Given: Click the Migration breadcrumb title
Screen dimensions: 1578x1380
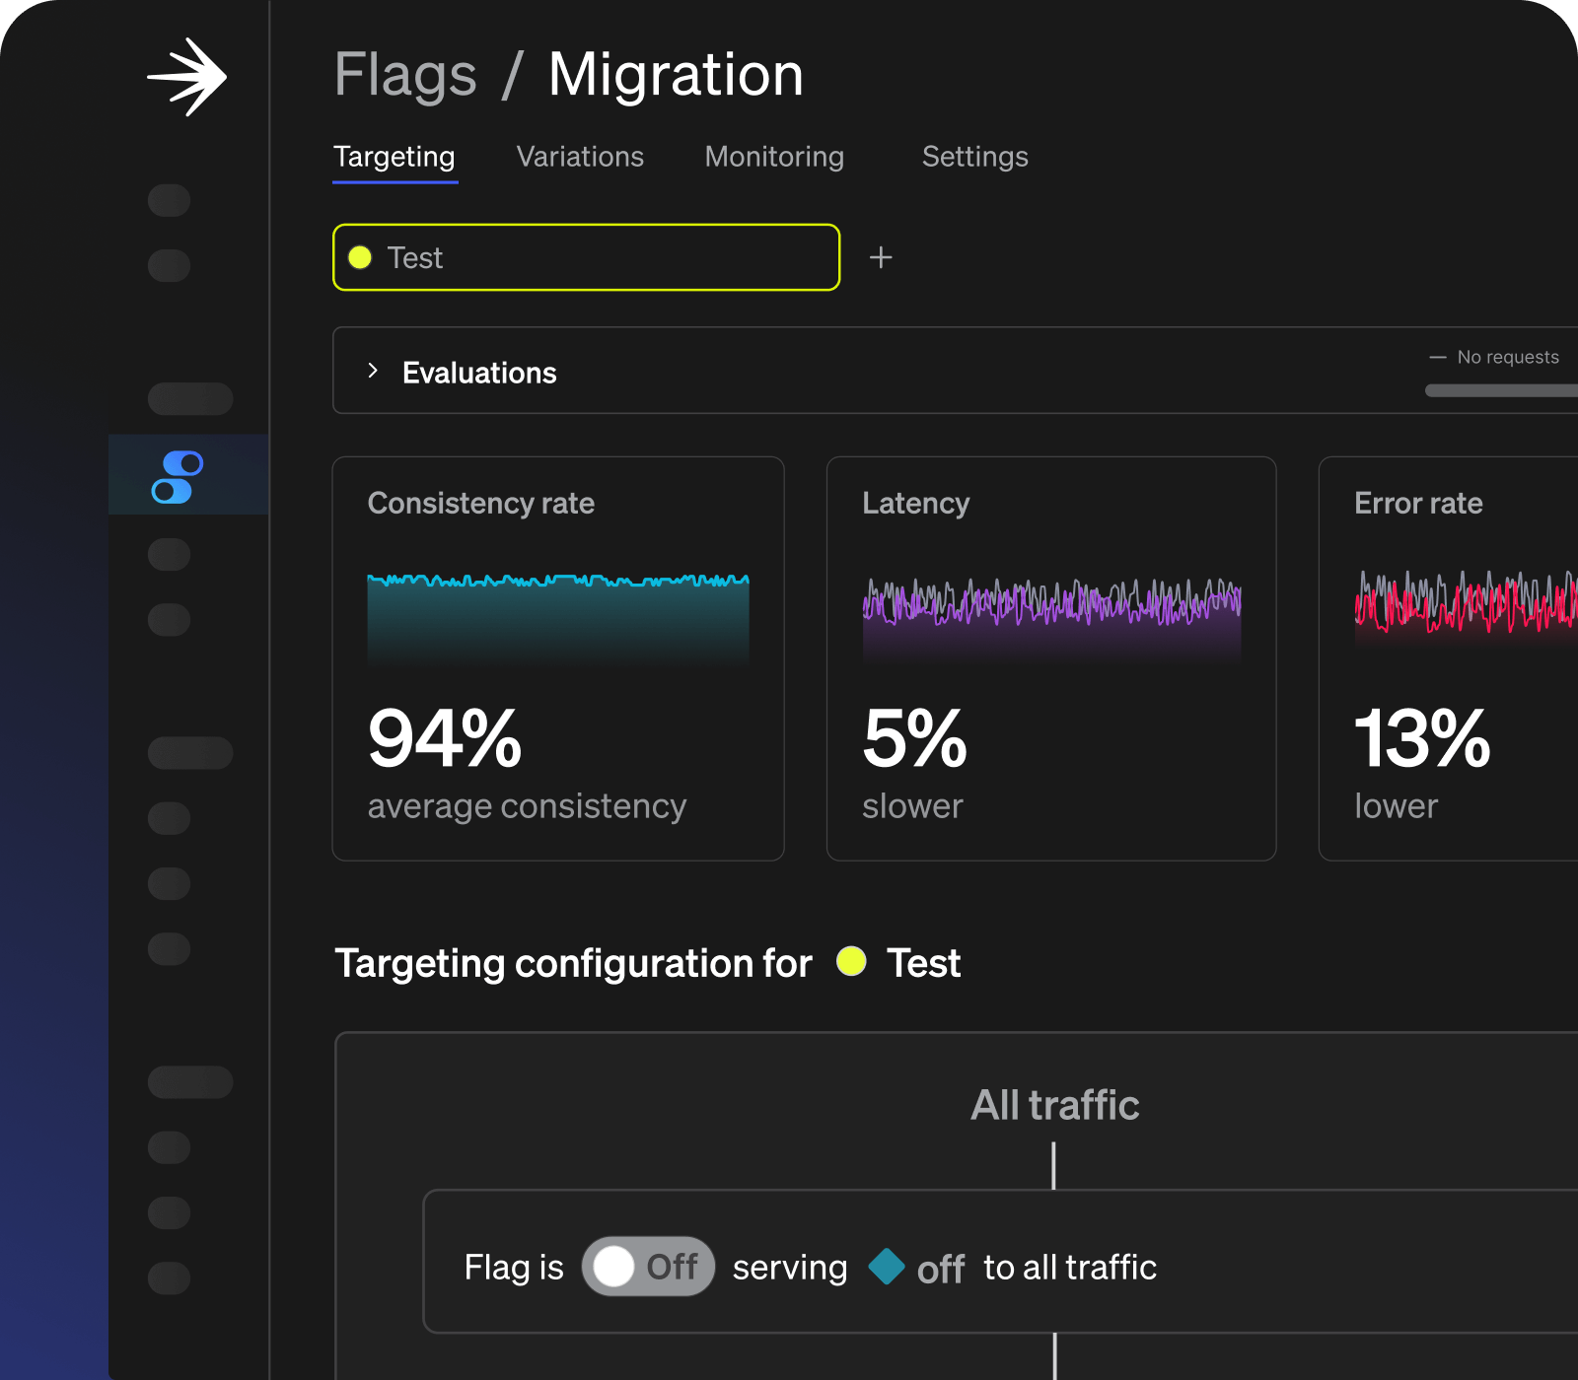Looking at the screenshot, I should (x=676, y=75).
